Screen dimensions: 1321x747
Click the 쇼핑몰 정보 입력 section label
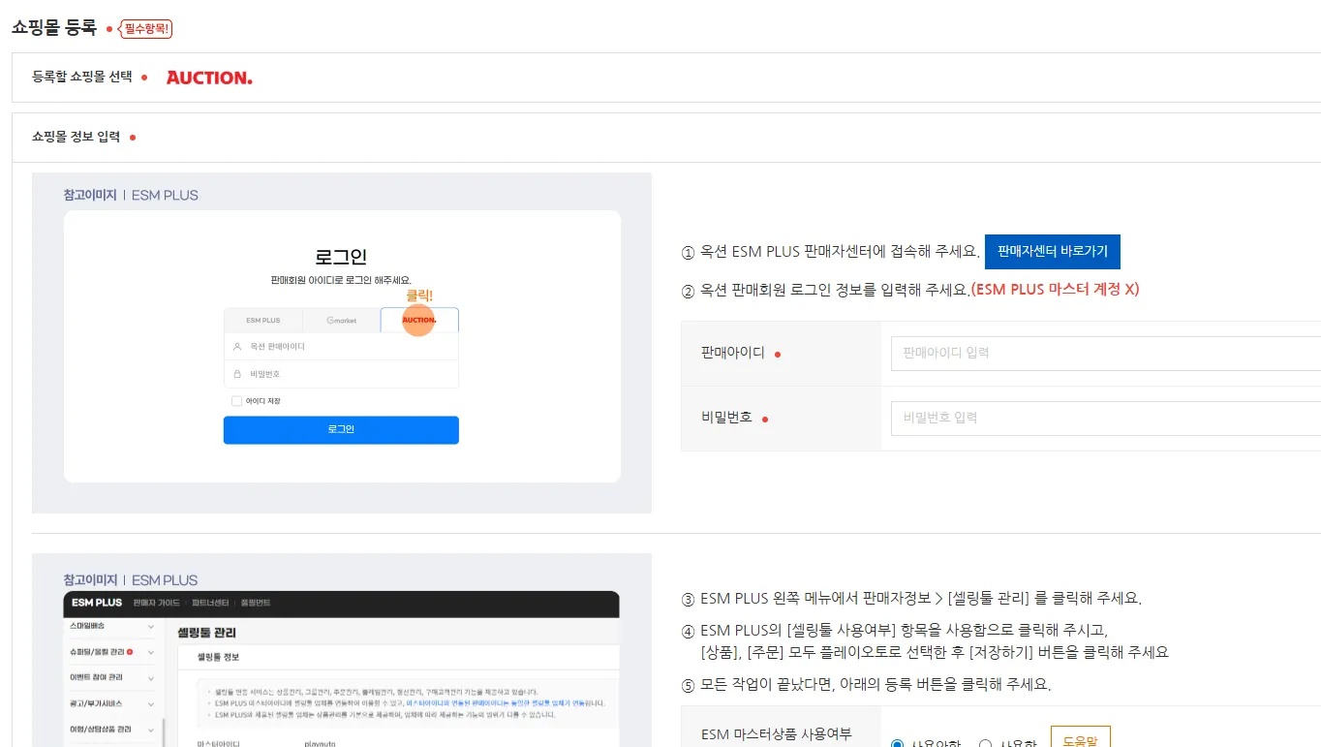77,137
